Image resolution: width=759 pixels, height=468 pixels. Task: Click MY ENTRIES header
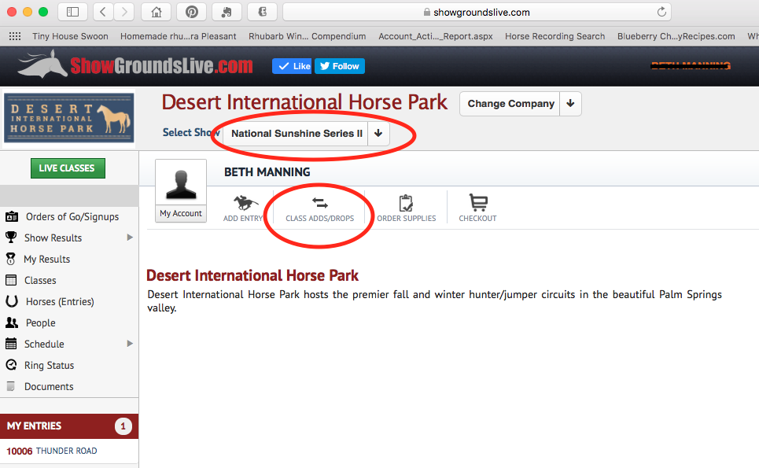(69, 426)
